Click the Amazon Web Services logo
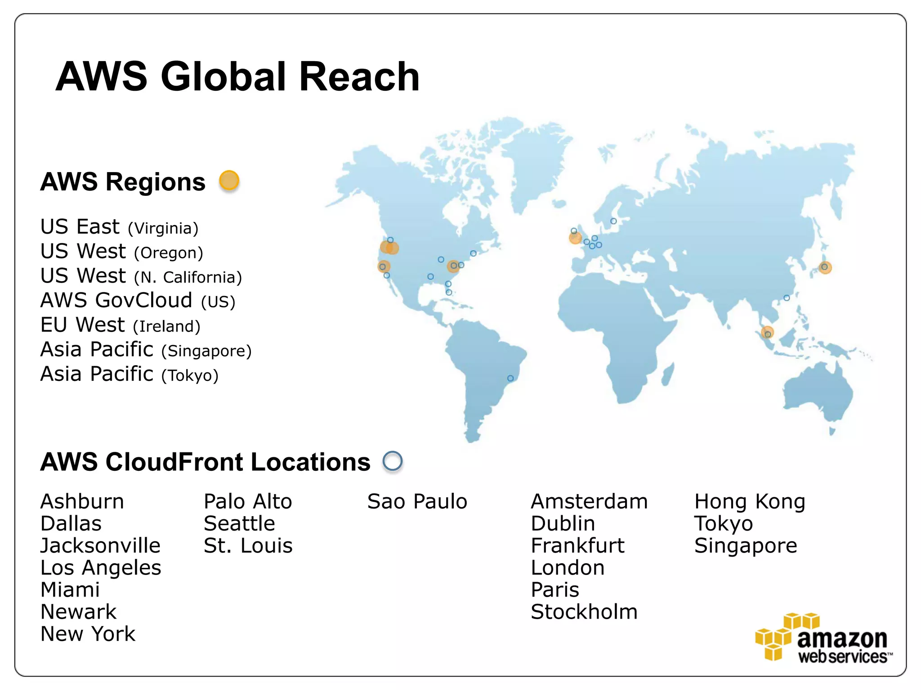The width and height of the screenshot is (921, 690). click(823, 638)
